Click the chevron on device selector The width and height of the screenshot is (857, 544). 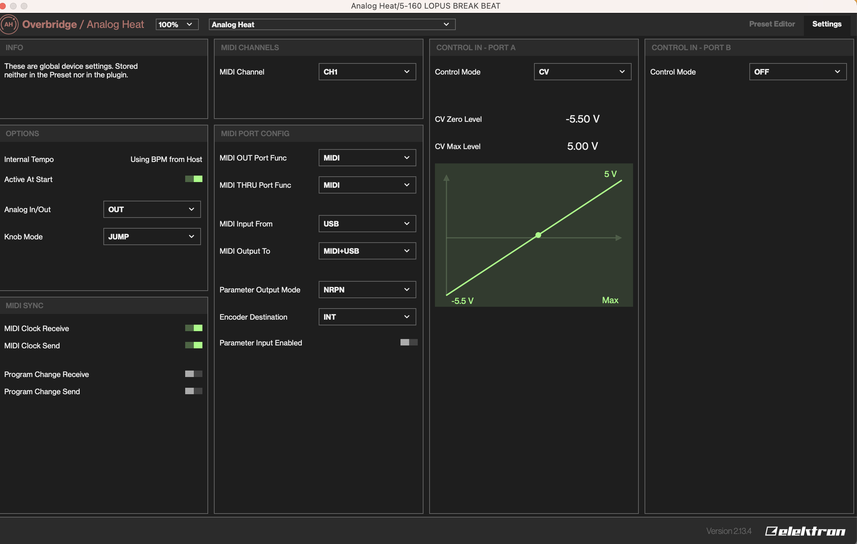[446, 24]
